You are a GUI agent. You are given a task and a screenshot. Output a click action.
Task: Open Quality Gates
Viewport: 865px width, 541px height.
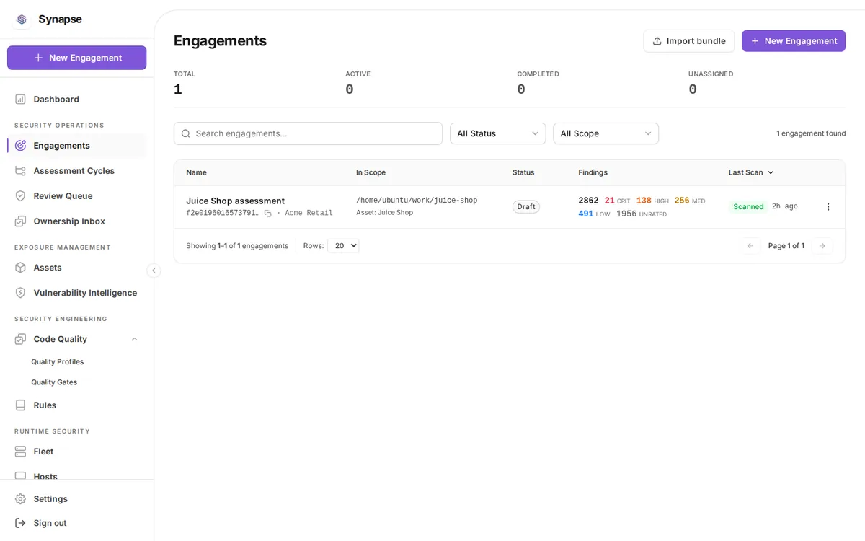(x=54, y=382)
